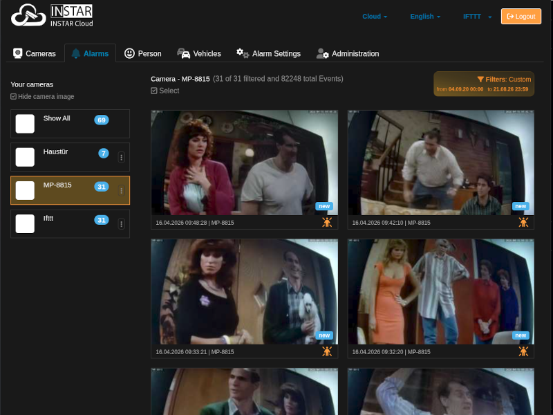Open the Vehicles tab
553x415 pixels.
(x=199, y=54)
